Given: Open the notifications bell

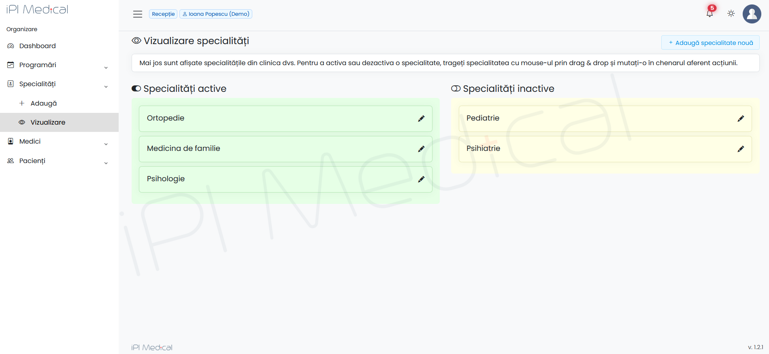Looking at the screenshot, I should (x=709, y=13).
